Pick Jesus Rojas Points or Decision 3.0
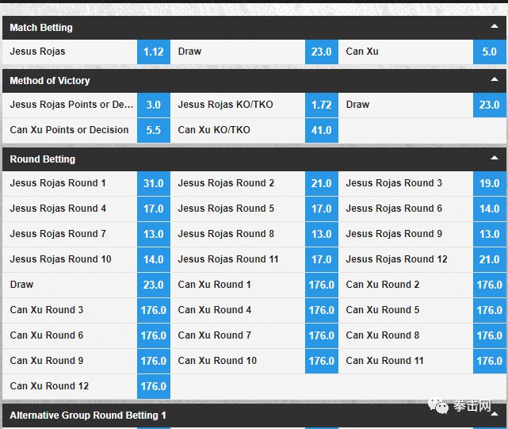Image resolution: width=508 pixels, height=429 pixels. click(154, 105)
